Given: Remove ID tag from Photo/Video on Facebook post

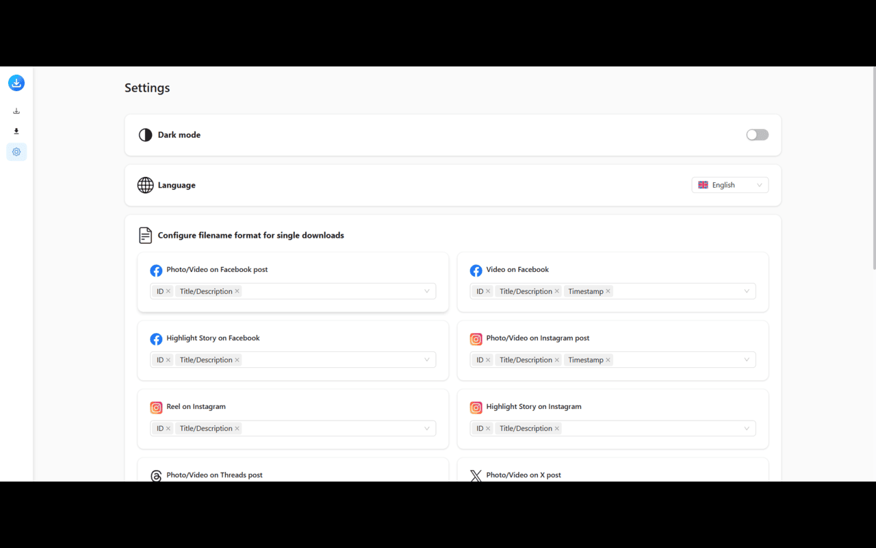Looking at the screenshot, I should (x=168, y=291).
